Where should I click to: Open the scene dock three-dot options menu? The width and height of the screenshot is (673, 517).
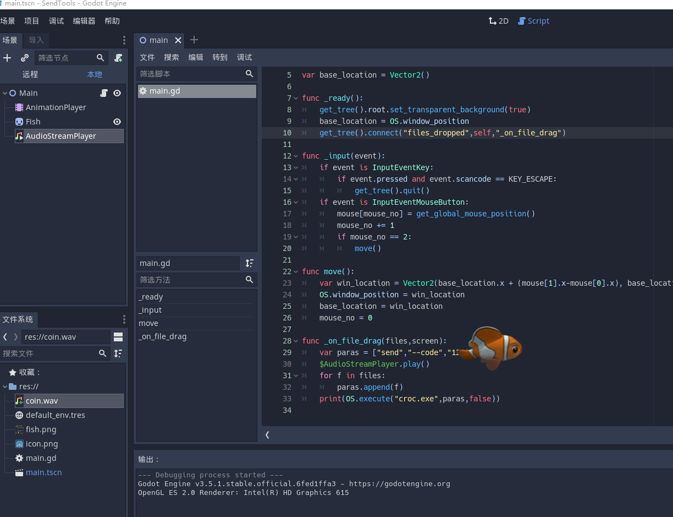point(124,40)
